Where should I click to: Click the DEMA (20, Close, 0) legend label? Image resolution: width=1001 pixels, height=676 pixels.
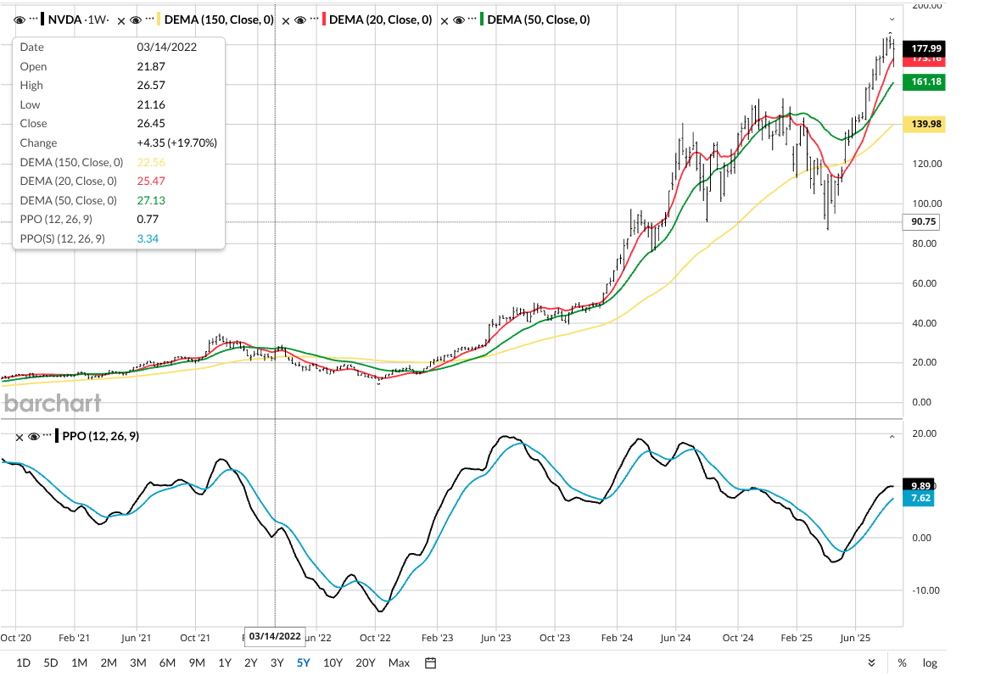coord(381,20)
